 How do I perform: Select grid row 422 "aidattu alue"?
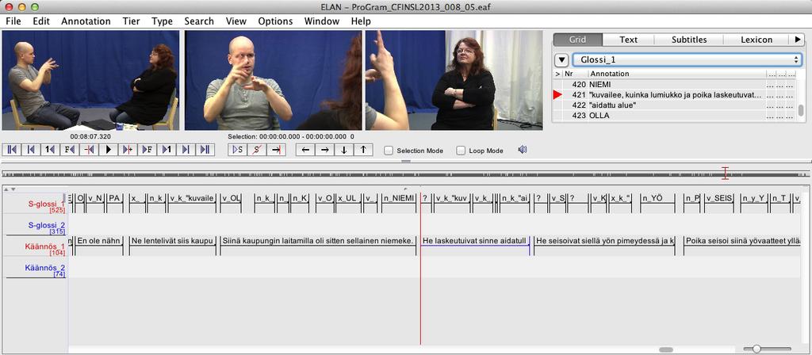pos(674,105)
